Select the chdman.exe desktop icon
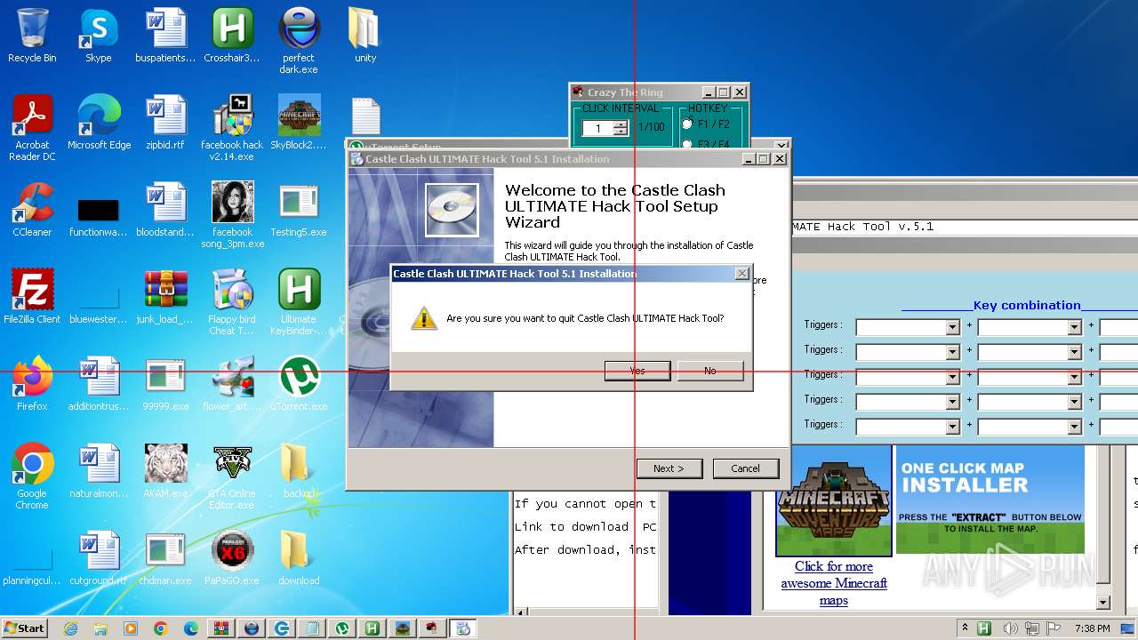Screen dimensions: 1138x640 click(165, 558)
